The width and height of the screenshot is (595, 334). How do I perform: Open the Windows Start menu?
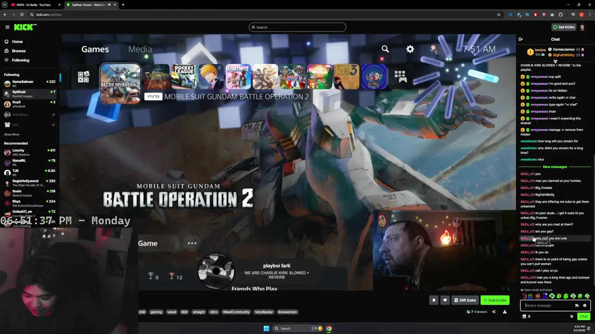266,328
